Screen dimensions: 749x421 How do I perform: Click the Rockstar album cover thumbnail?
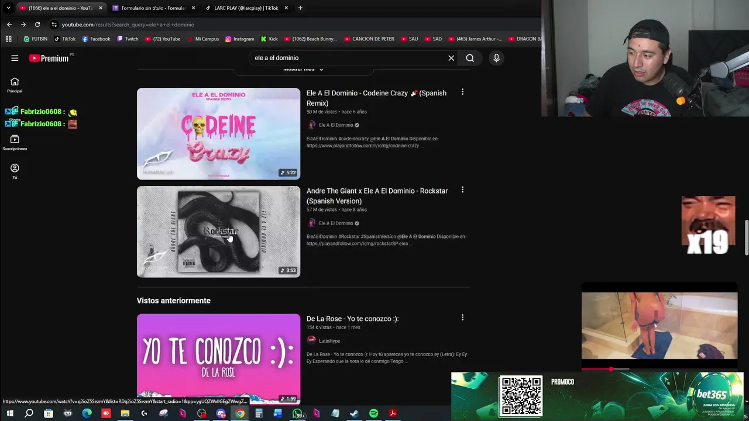[218, 232]
